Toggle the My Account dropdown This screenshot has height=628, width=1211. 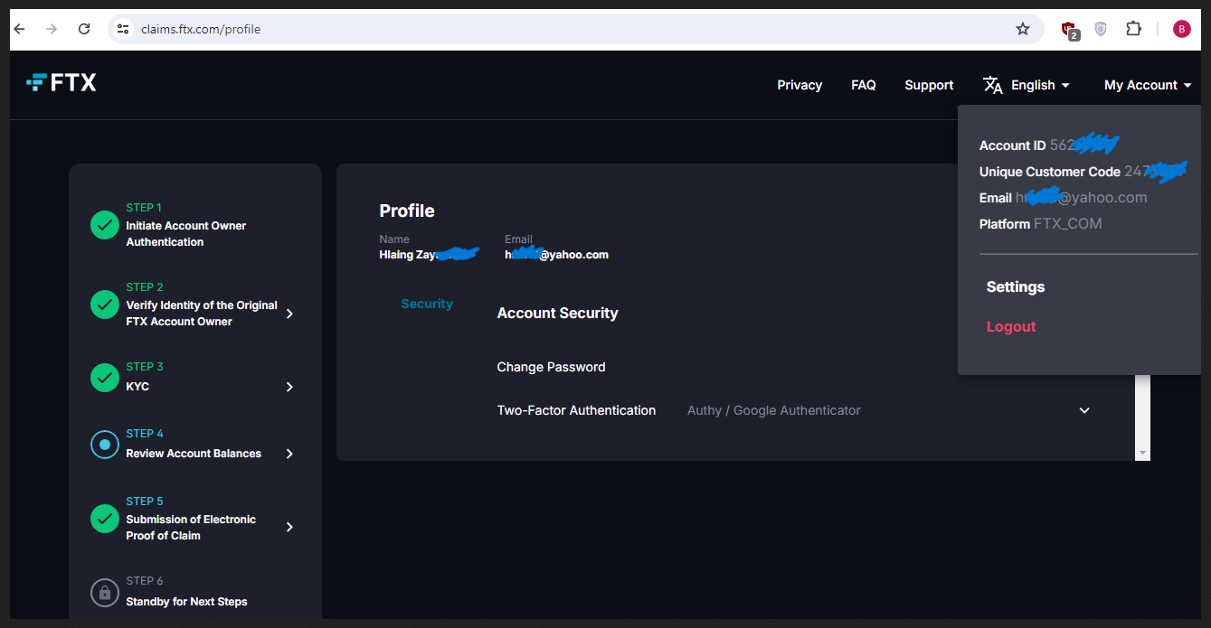[1148, 85]
